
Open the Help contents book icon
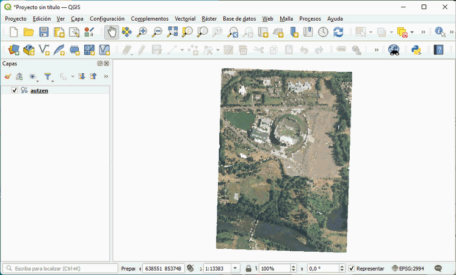click(438, 50)
